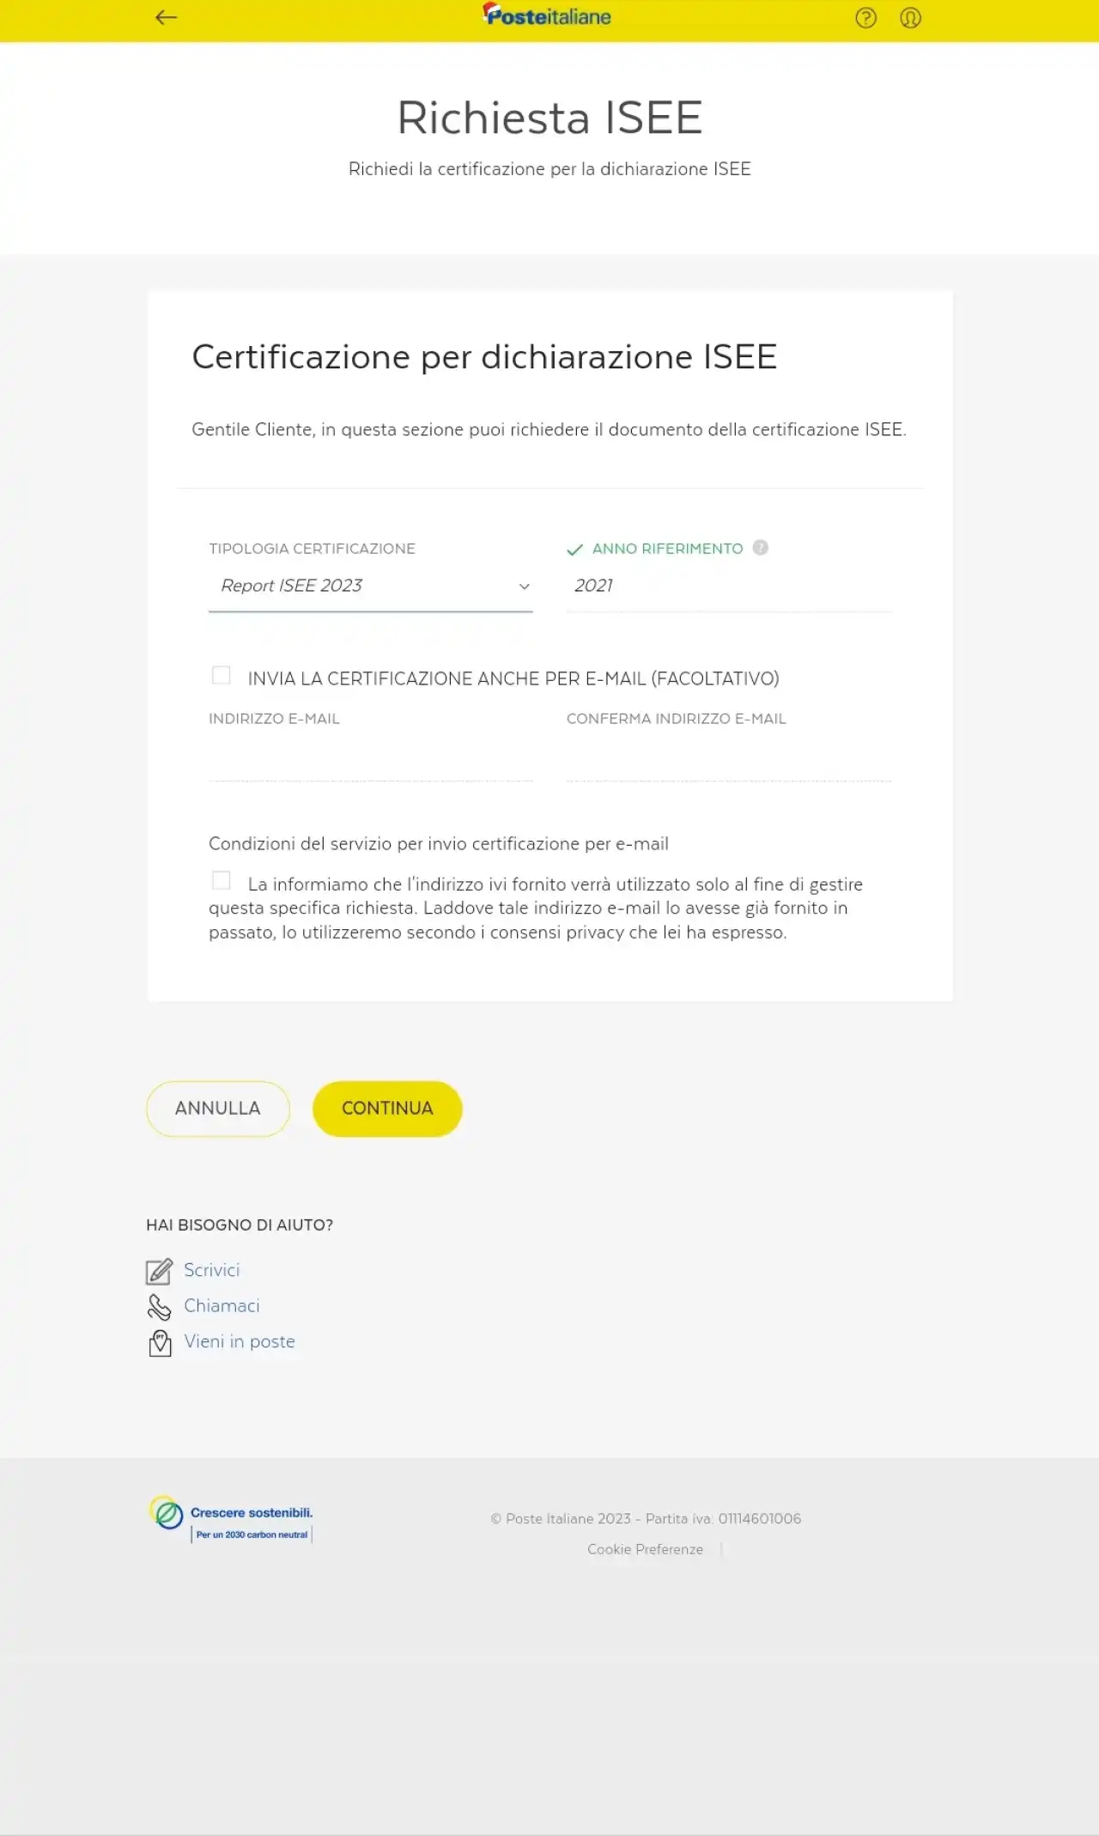This screenshot has width=1099, height=1836.
Task: Open the user profile icon in header
Action: pyautogui.click(x=910, y=17)
